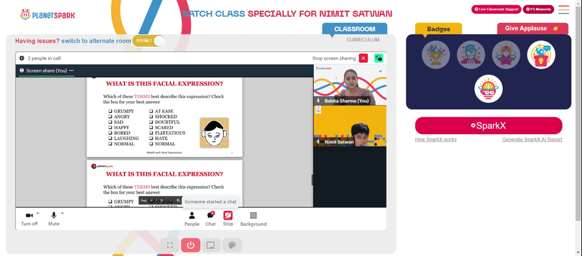Click 'Having issues?' text
The width and height of the screenshot is (582, 256).
pos(37,41)
